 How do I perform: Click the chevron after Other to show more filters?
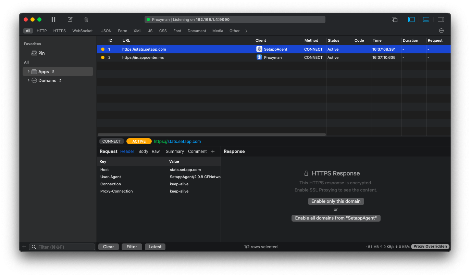246,31
